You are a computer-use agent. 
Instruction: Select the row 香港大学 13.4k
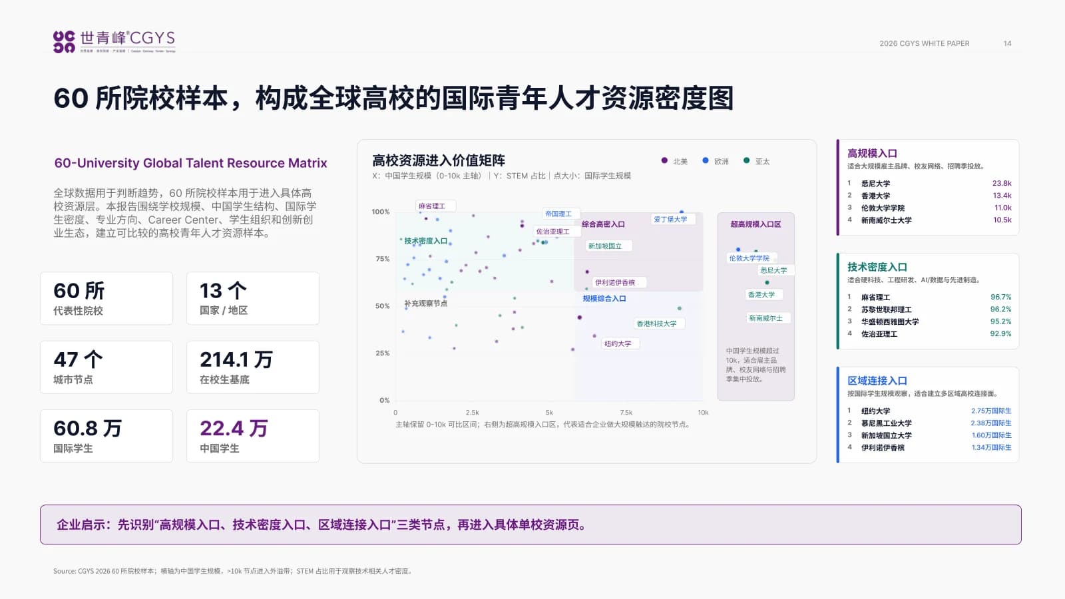[x=929, y=196]
